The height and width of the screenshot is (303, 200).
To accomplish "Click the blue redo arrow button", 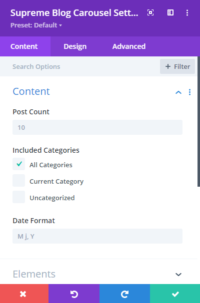I will coord(124,294).
